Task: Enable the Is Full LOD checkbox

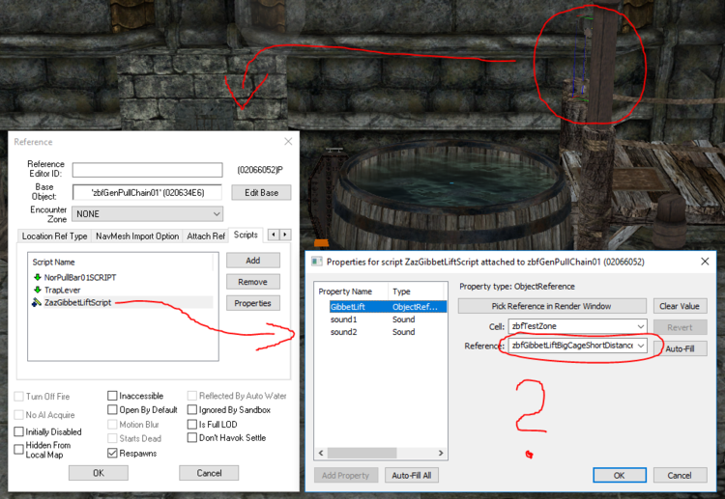Action: pyautogui.click(x=192, y=424)
